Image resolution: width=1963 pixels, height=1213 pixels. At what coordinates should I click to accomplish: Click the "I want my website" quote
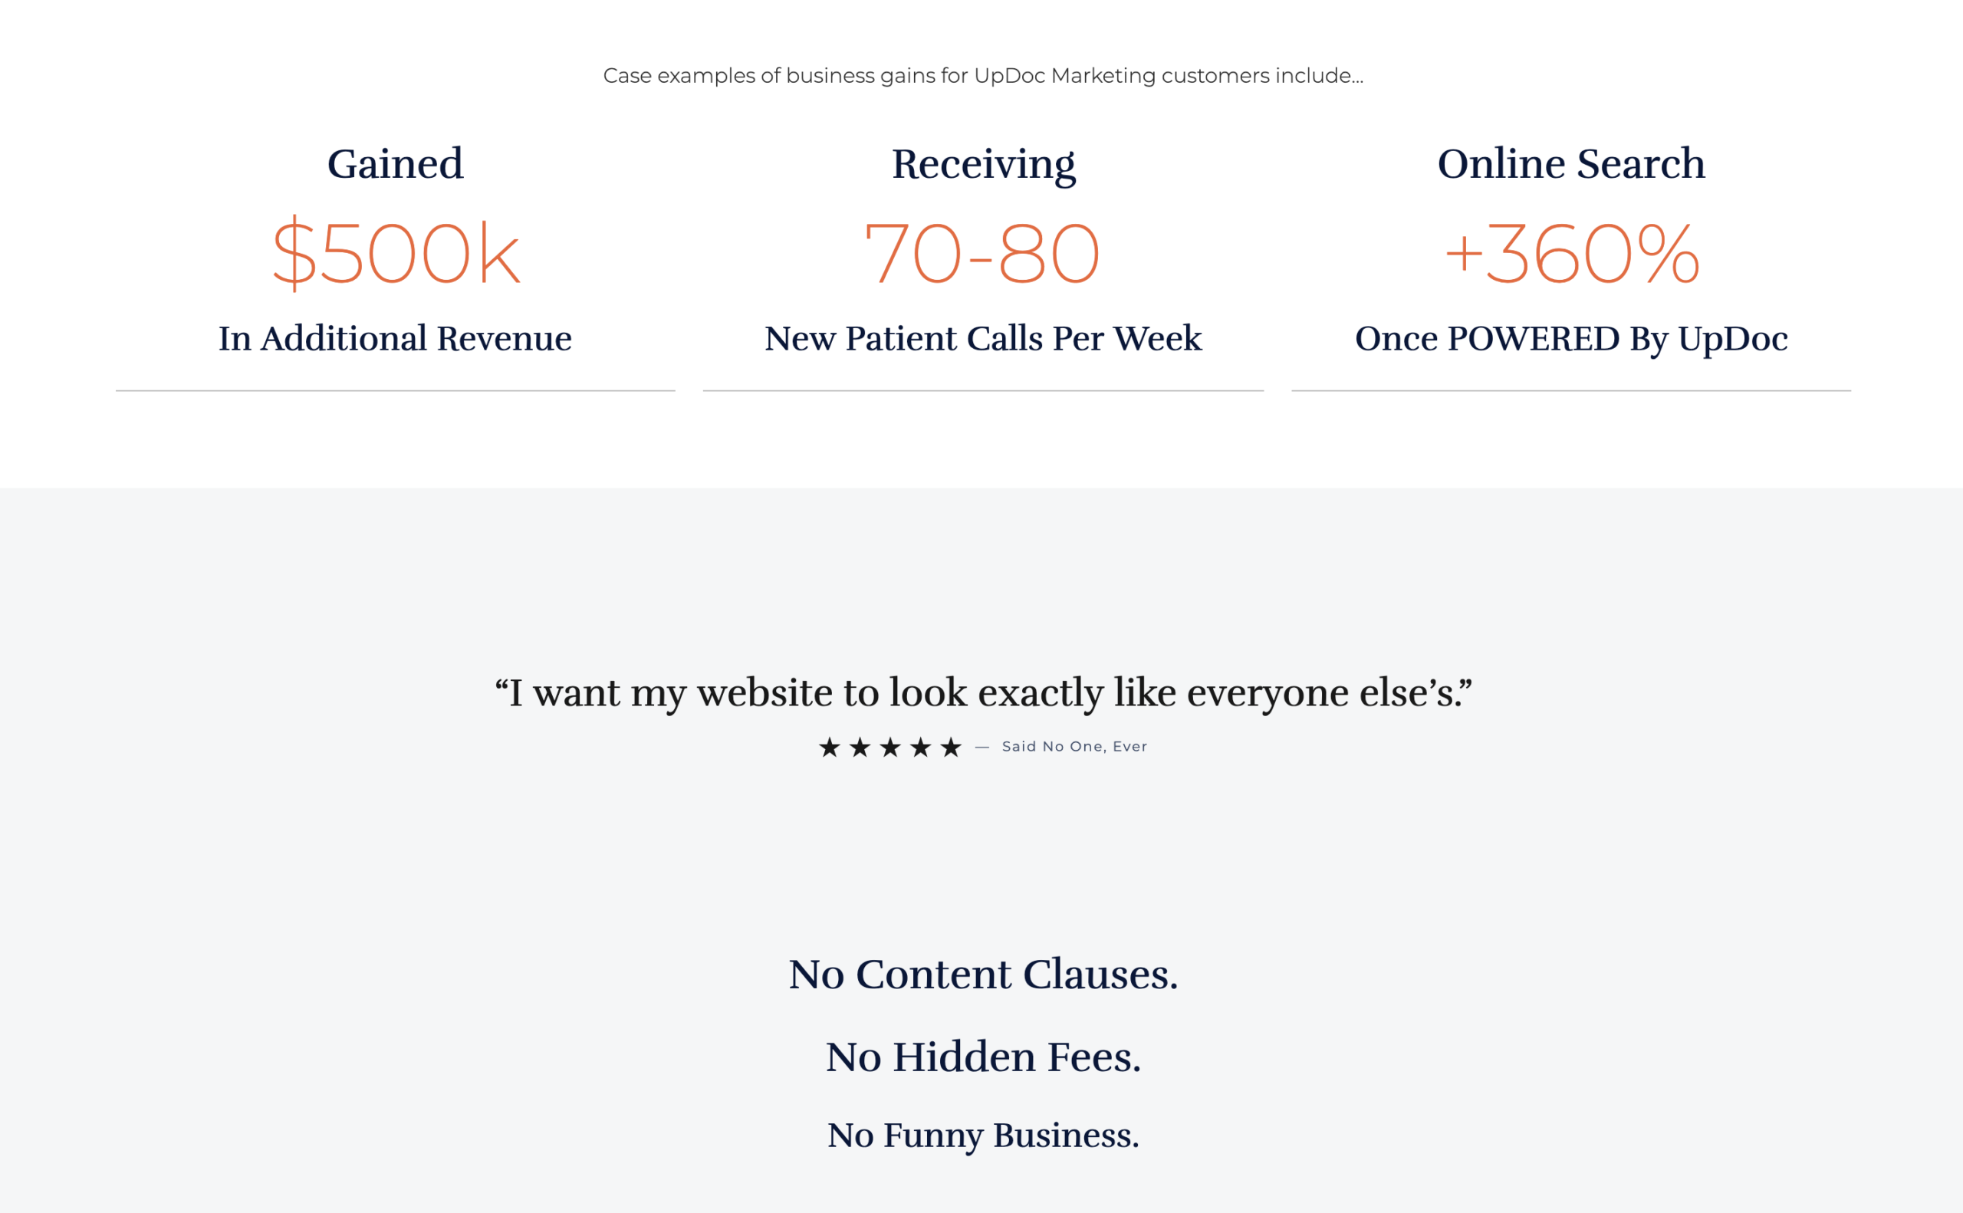point(983,692)
